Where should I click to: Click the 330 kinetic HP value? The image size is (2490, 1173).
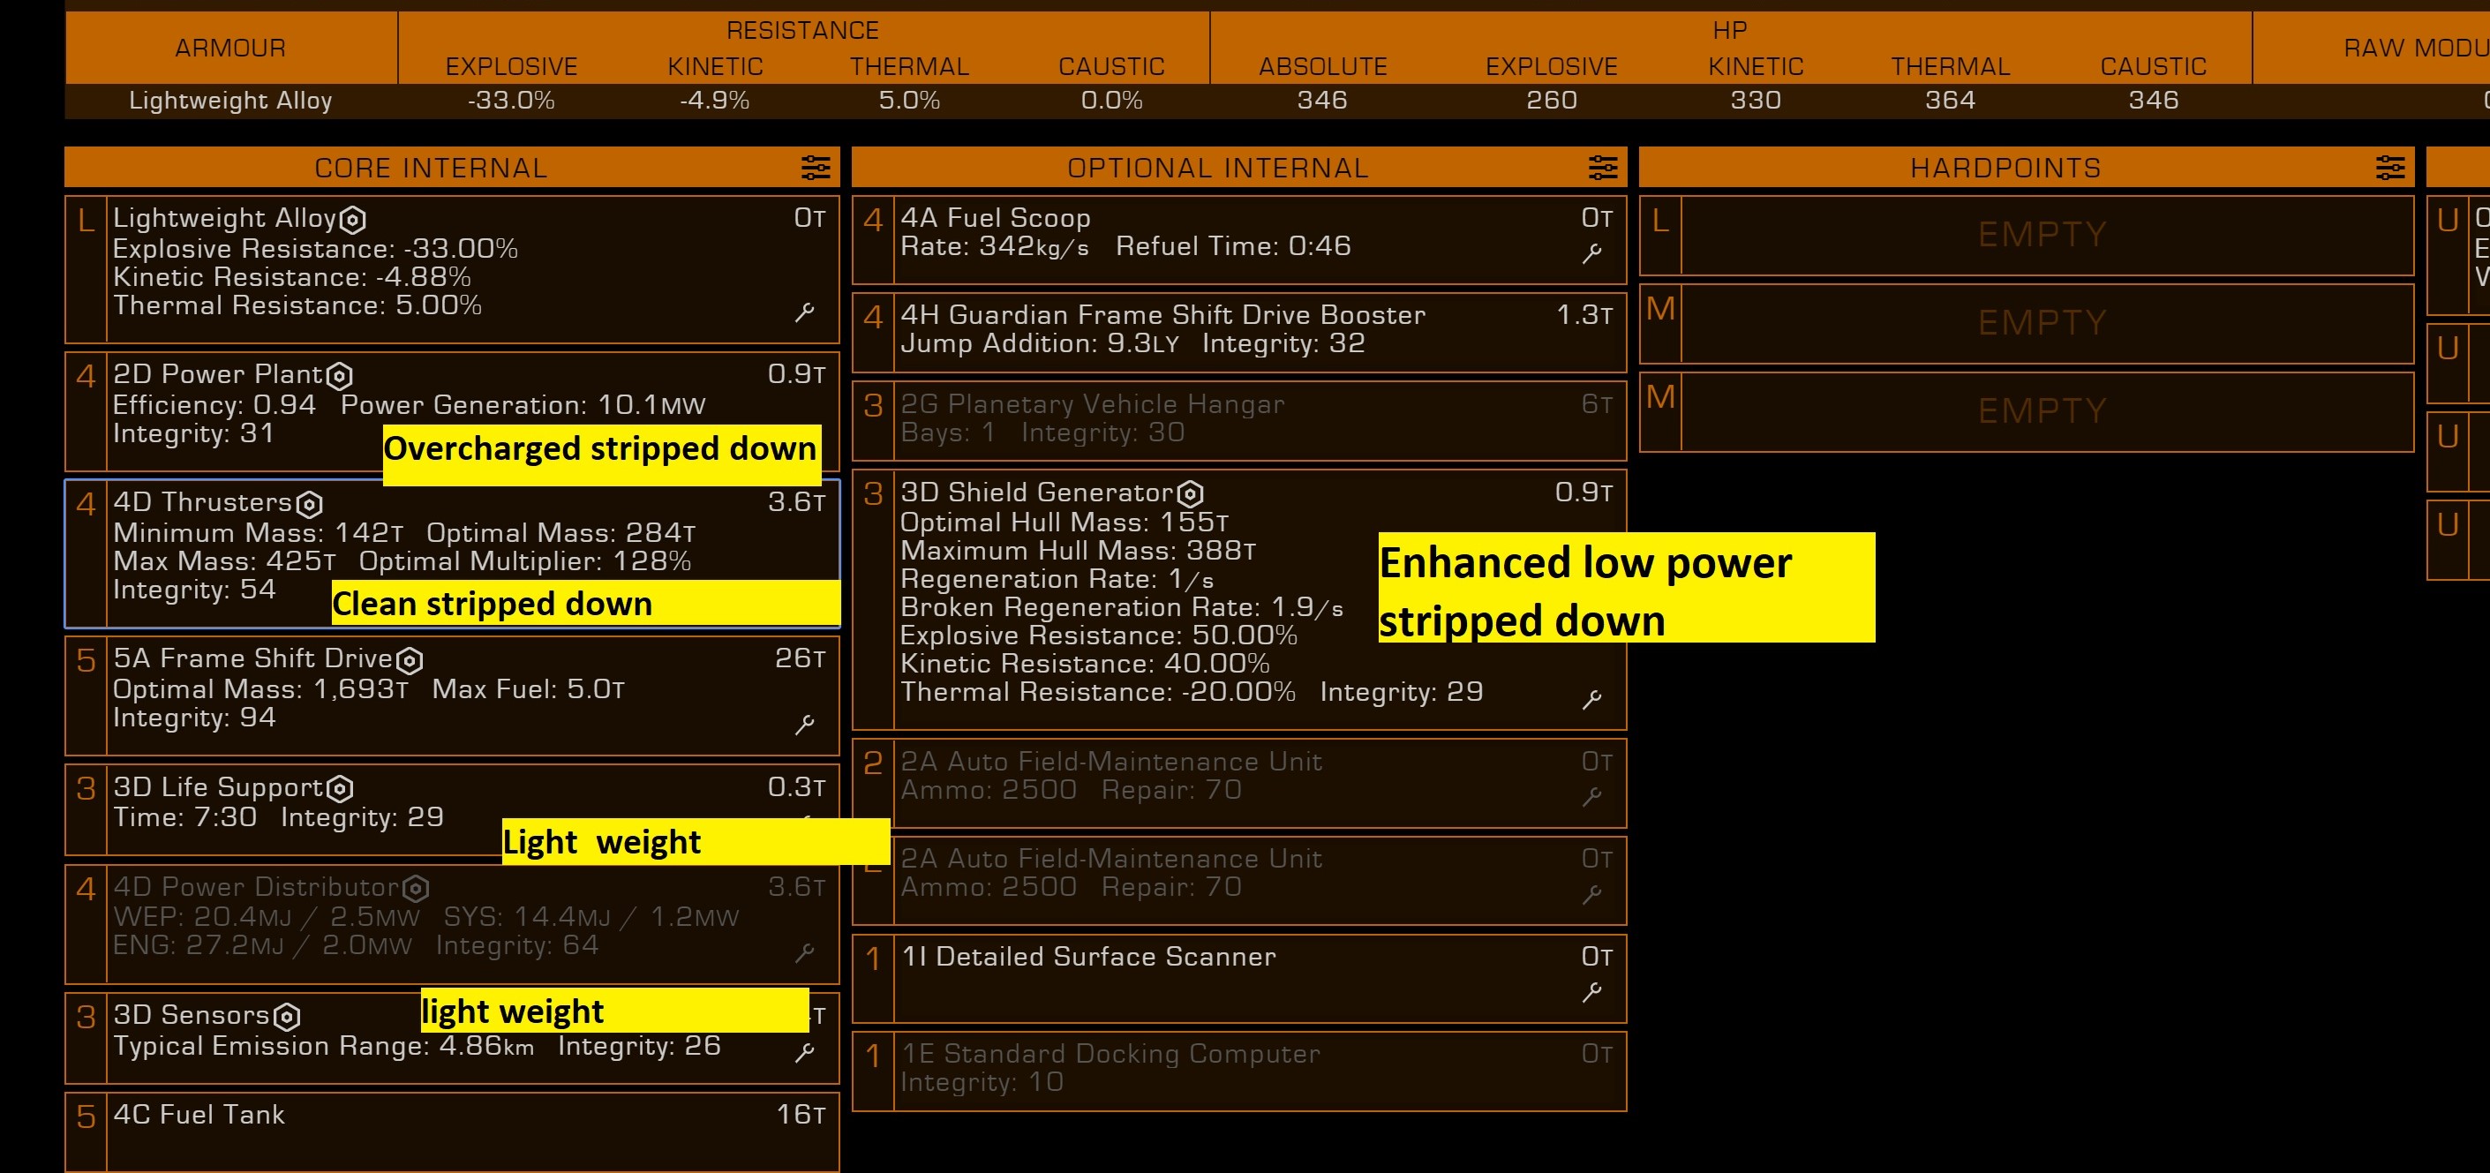tap(1756, 101)
